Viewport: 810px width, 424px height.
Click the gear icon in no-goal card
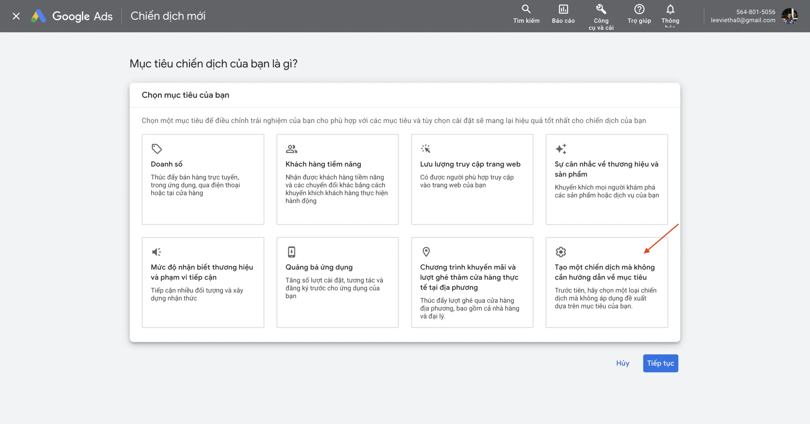(561, 252)
